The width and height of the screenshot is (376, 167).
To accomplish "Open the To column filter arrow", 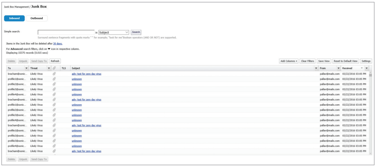I will pyautogui.click(x=26, y=68).
